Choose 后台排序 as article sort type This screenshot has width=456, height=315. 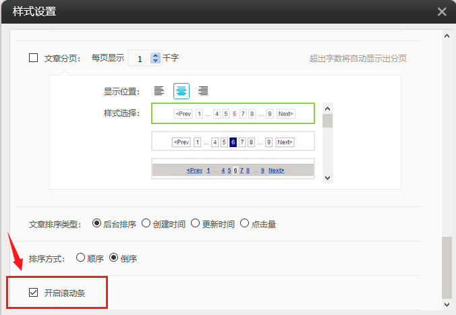coord(96,223)
